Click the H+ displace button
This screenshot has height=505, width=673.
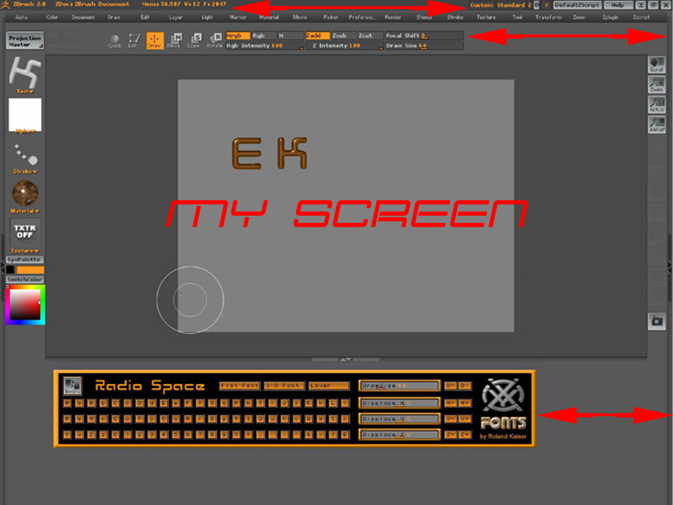465,403
